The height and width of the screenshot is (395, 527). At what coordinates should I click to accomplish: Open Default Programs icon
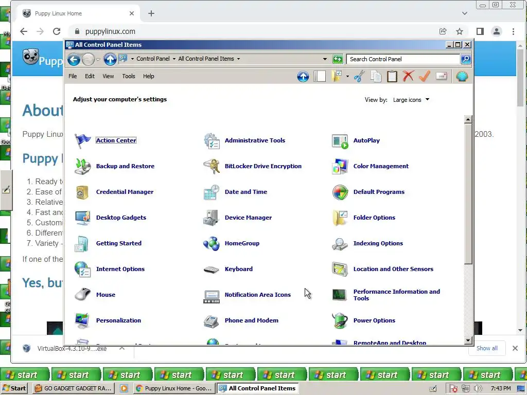click(340, 192)
